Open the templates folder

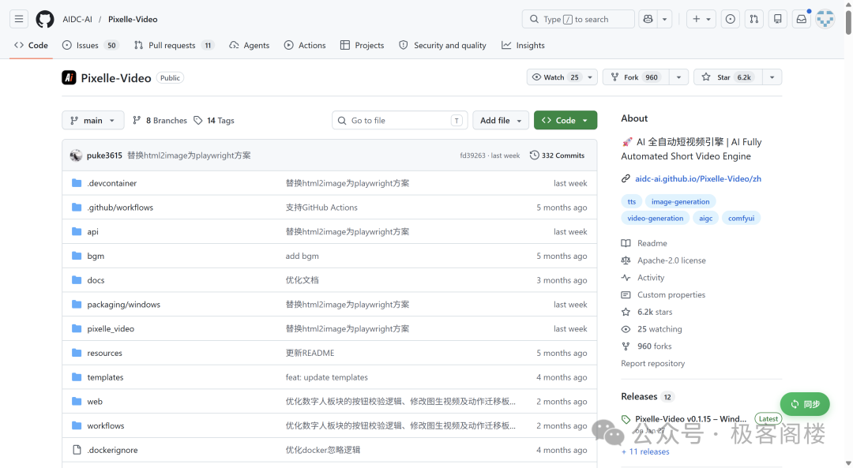pos(105,377)
